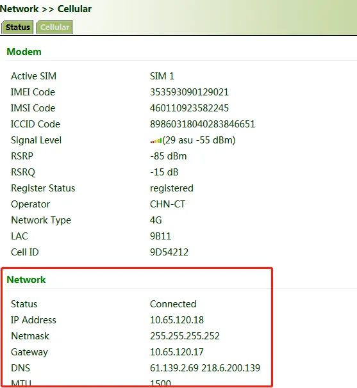This screenshot has height=388, width=357.
Task: Switch to the Status tab
Action: [17, 28]
